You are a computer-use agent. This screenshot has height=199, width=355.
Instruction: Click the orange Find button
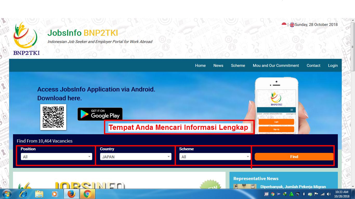pyautogui.click(x=294, y=157)
